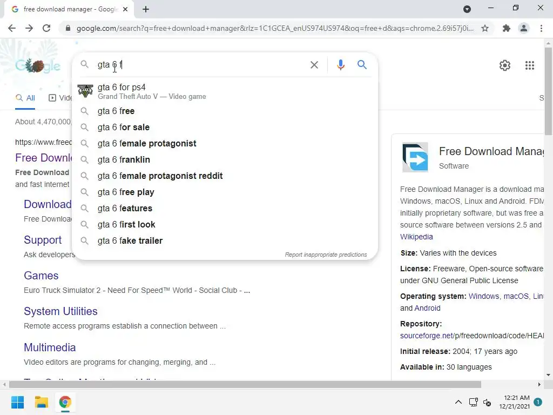Open File Explorer from taskbar

pyautogui.click(x=41, y=402)
